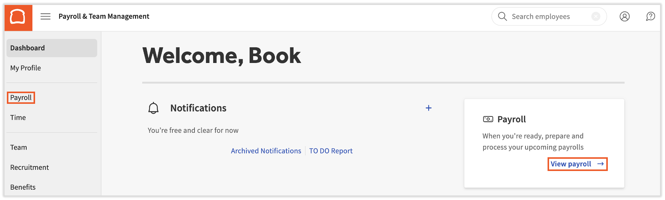Click the search magnifier icon
The width and height of the screenshot is (665, 200).
click(502, 16)
